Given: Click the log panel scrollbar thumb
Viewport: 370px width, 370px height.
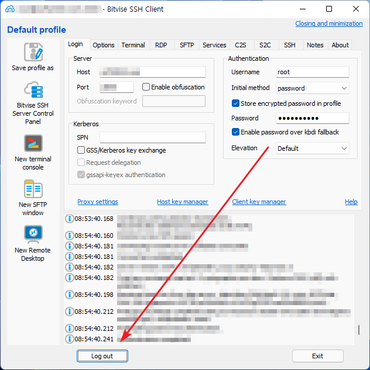Looking at the screenshot, I should coord(359,330).
